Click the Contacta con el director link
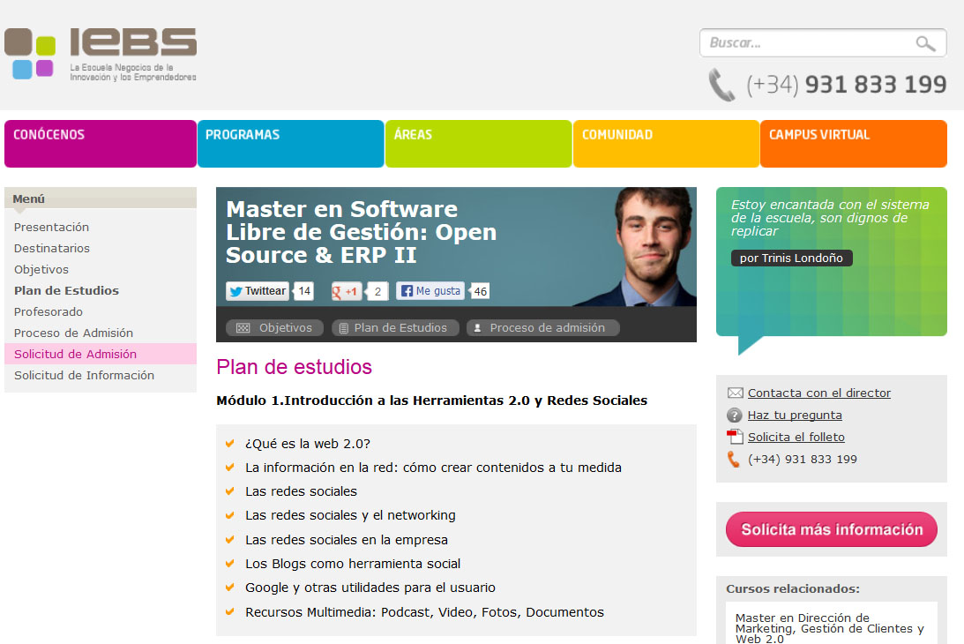 click(x=818, y=393)
